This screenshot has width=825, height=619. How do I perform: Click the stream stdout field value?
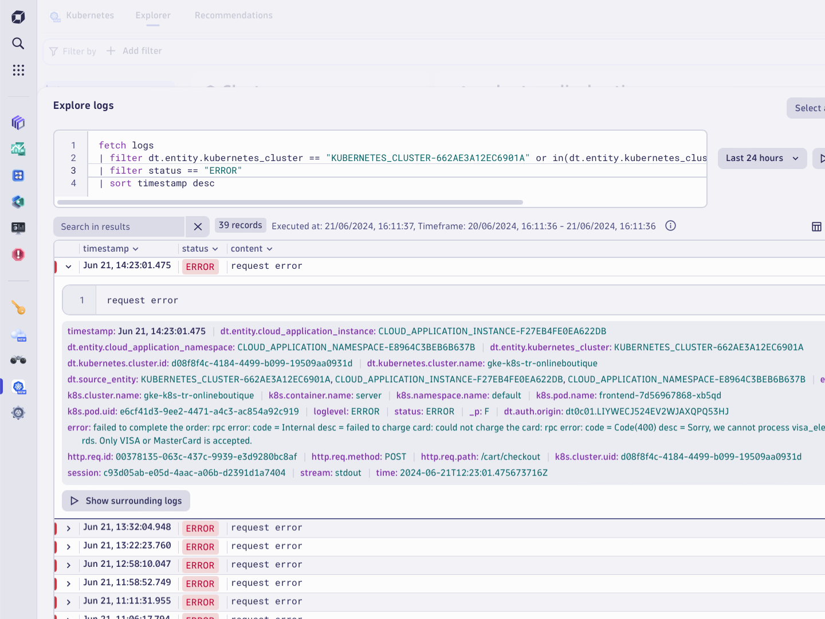(x=348, y=473)
